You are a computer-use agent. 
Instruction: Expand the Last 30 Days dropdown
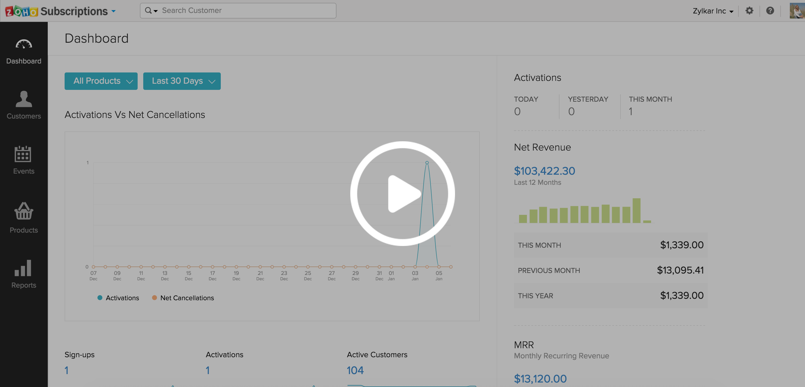[181, 81]
